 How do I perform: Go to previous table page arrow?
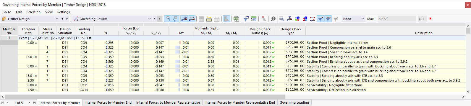[x=8, y=102]
